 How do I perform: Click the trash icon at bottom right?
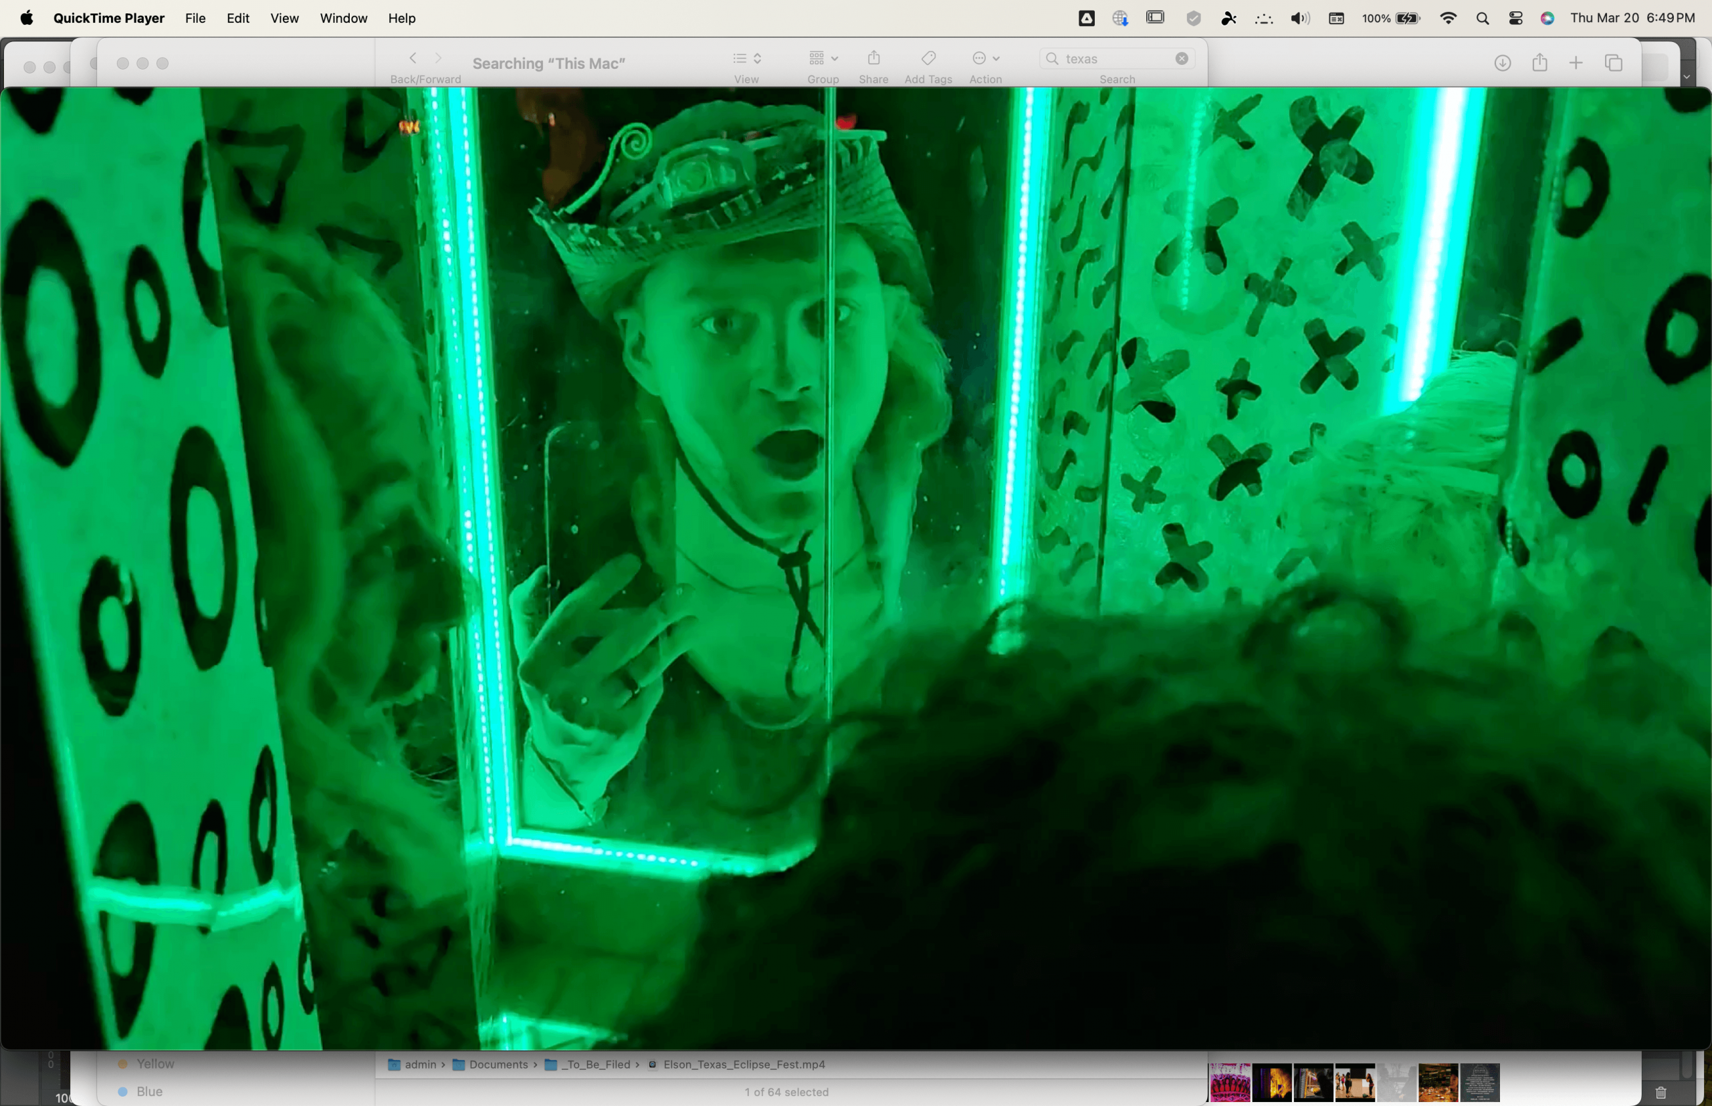[1661, 1093]
